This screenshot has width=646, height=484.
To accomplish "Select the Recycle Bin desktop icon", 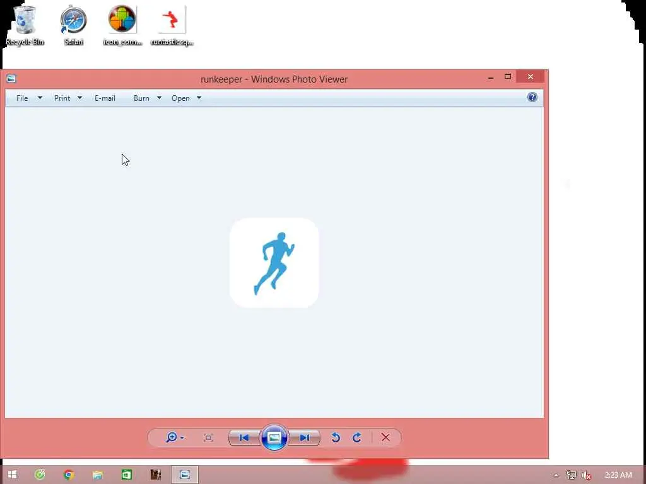I will coord(25,25).
